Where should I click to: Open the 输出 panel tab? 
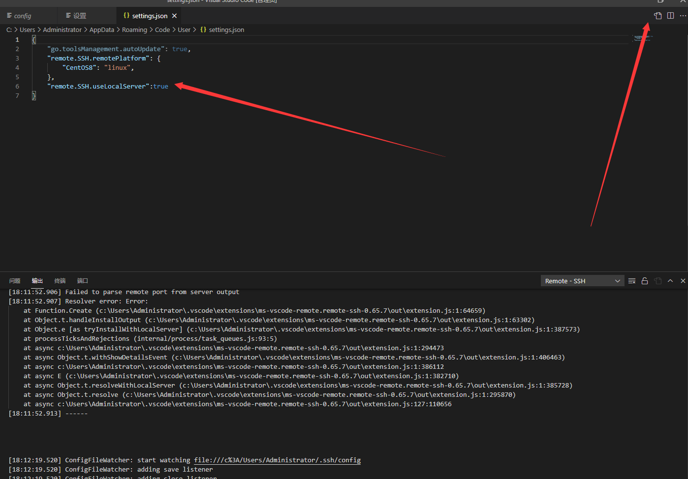37,281
